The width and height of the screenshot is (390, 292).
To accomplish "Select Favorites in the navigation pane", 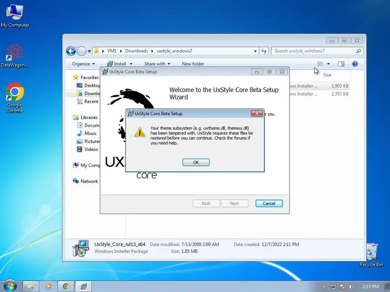I will tap(86, 78).
